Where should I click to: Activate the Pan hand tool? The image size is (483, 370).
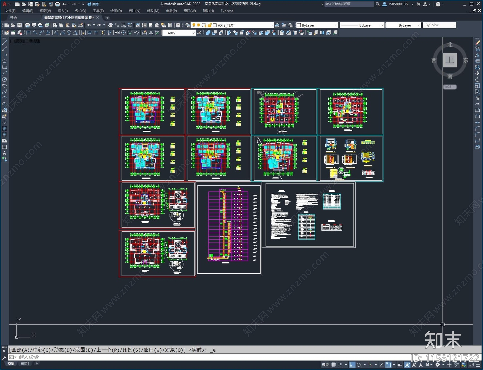[x=110, y=25]
